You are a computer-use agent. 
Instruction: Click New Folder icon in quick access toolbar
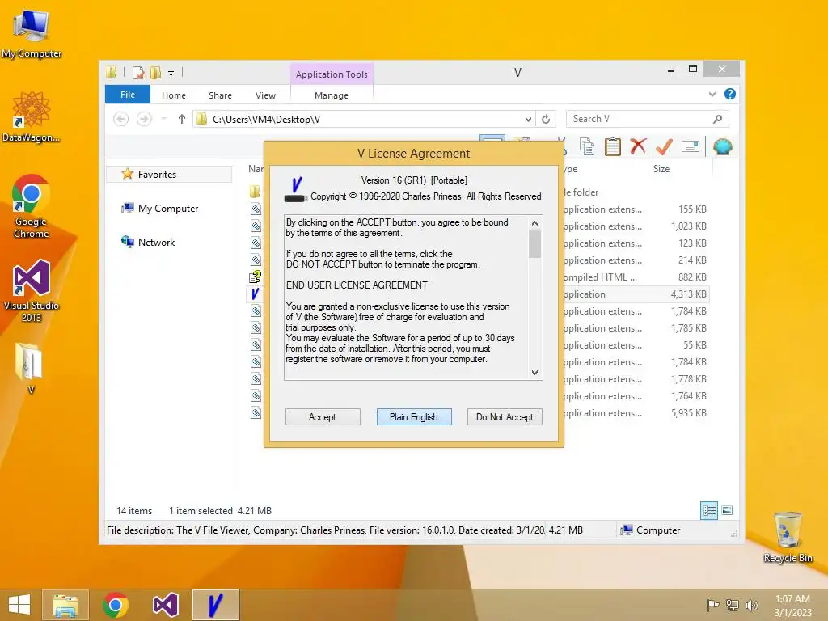point(155,72)
